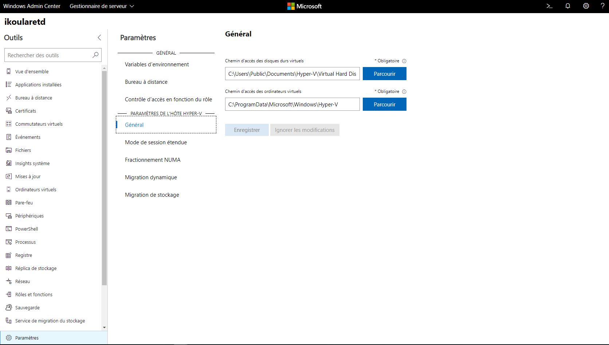Open Fractionnement NUMA settings
609x345 pixels.
click(x=153, y=160)
